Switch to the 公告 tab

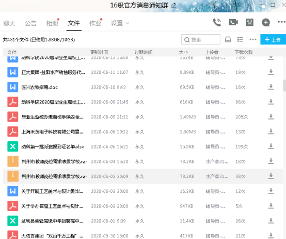tap(30, 23)
